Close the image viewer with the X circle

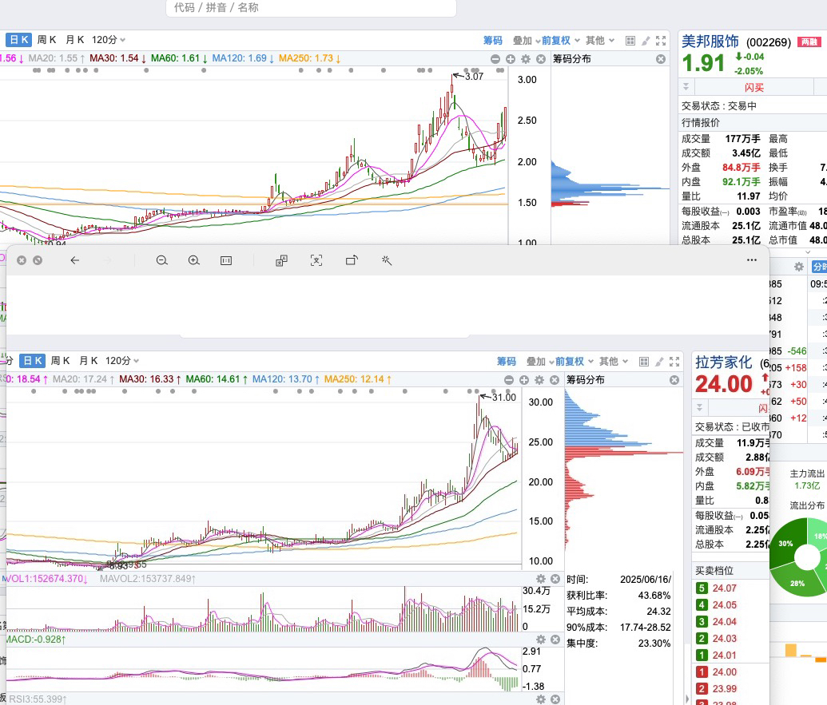(22, 260)
